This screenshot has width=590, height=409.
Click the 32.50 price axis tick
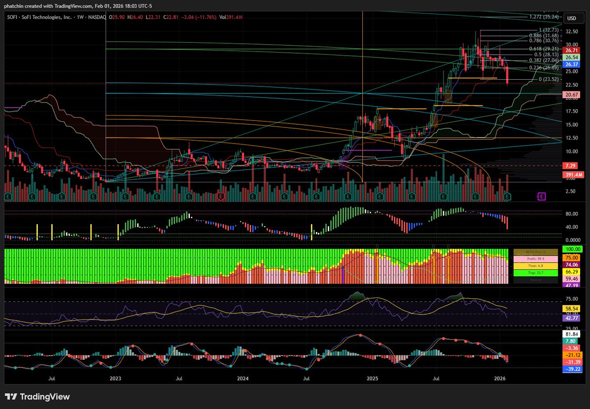click(x=571, y=31)
